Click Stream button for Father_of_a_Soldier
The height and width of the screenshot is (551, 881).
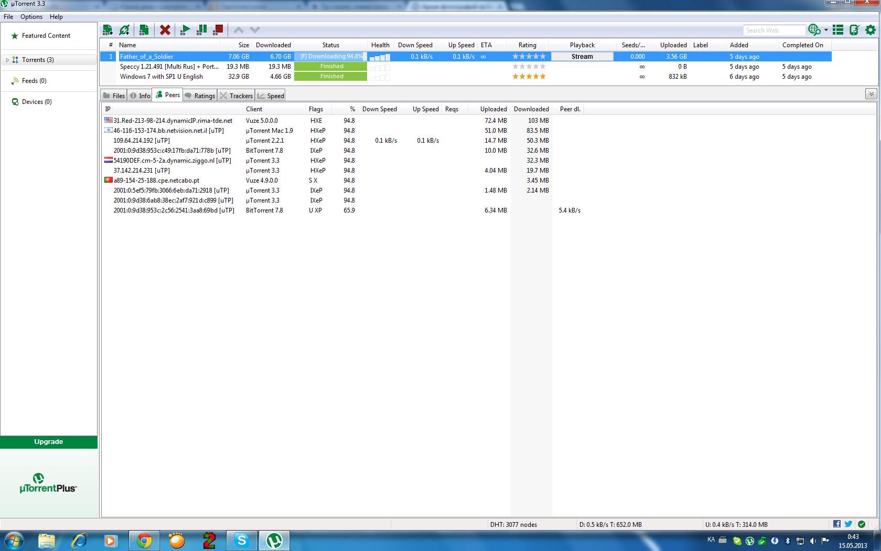pos(582,57)
